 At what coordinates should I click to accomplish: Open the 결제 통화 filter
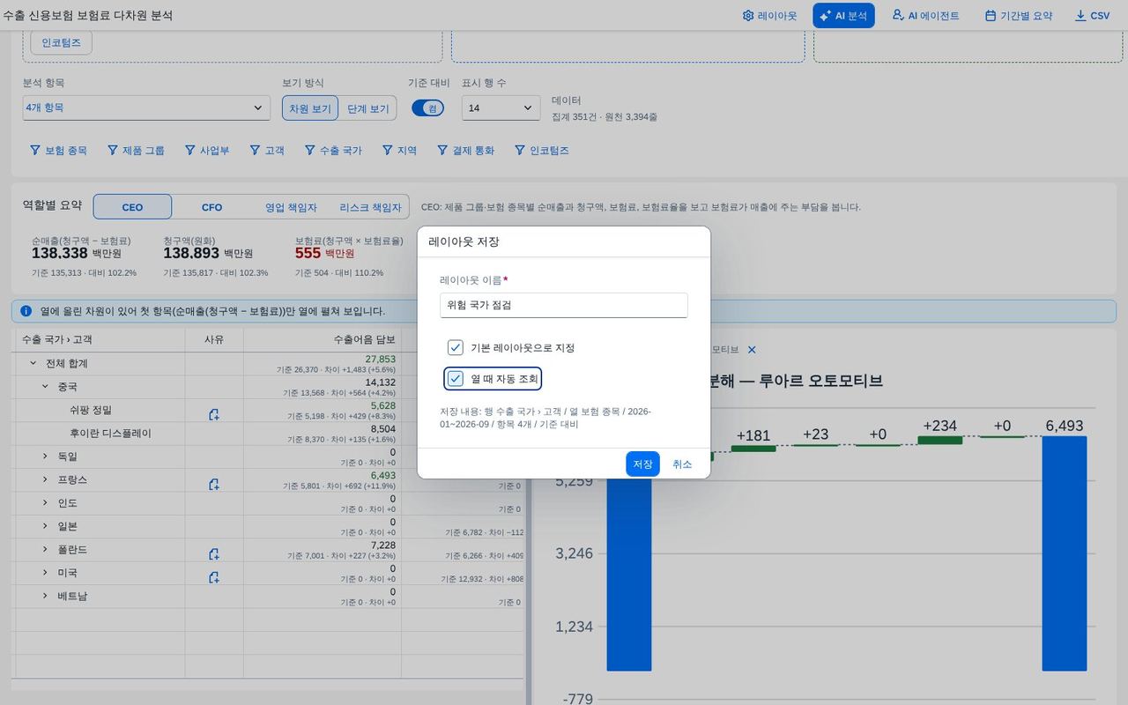tap(466, 151)
